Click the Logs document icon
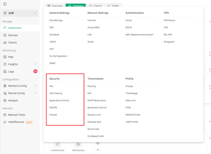Screen dimensions: 211x154 5,71
